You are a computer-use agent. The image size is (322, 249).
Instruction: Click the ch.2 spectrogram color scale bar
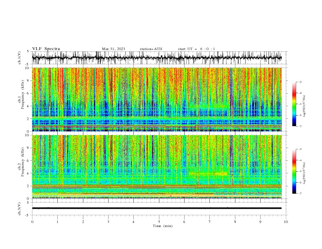click(x=294, y=171)
